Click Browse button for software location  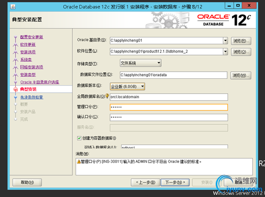[241, 52]
